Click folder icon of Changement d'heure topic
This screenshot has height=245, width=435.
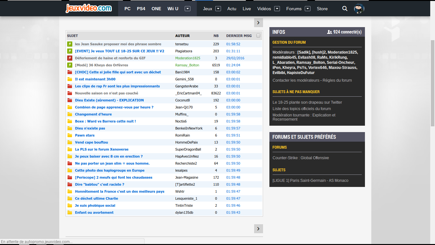tap(70, 114)
